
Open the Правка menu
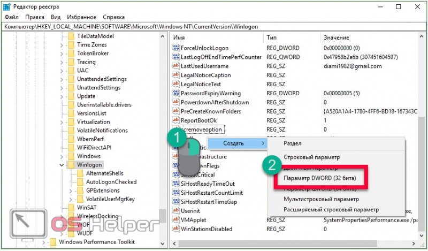(x=35, y=17)
